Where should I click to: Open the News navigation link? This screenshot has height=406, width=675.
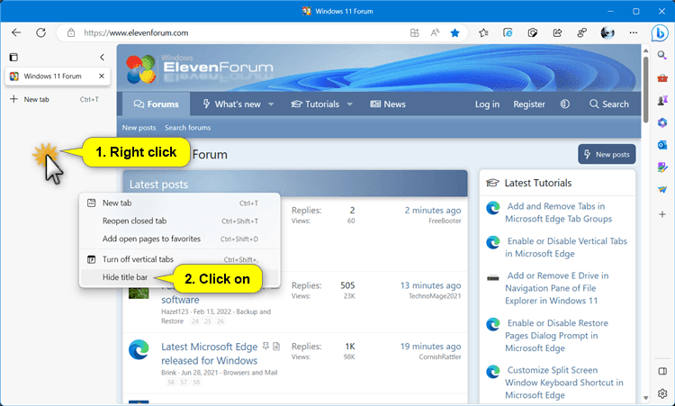(388, 104)
